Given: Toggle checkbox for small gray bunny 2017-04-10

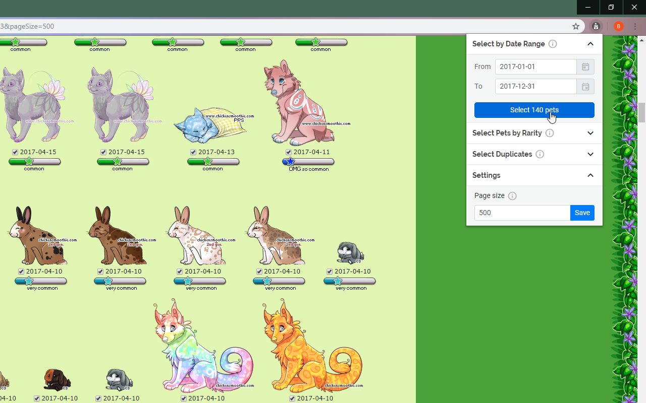Looking at the screenshot, I should pyautogui.click(x=330, y=272).
